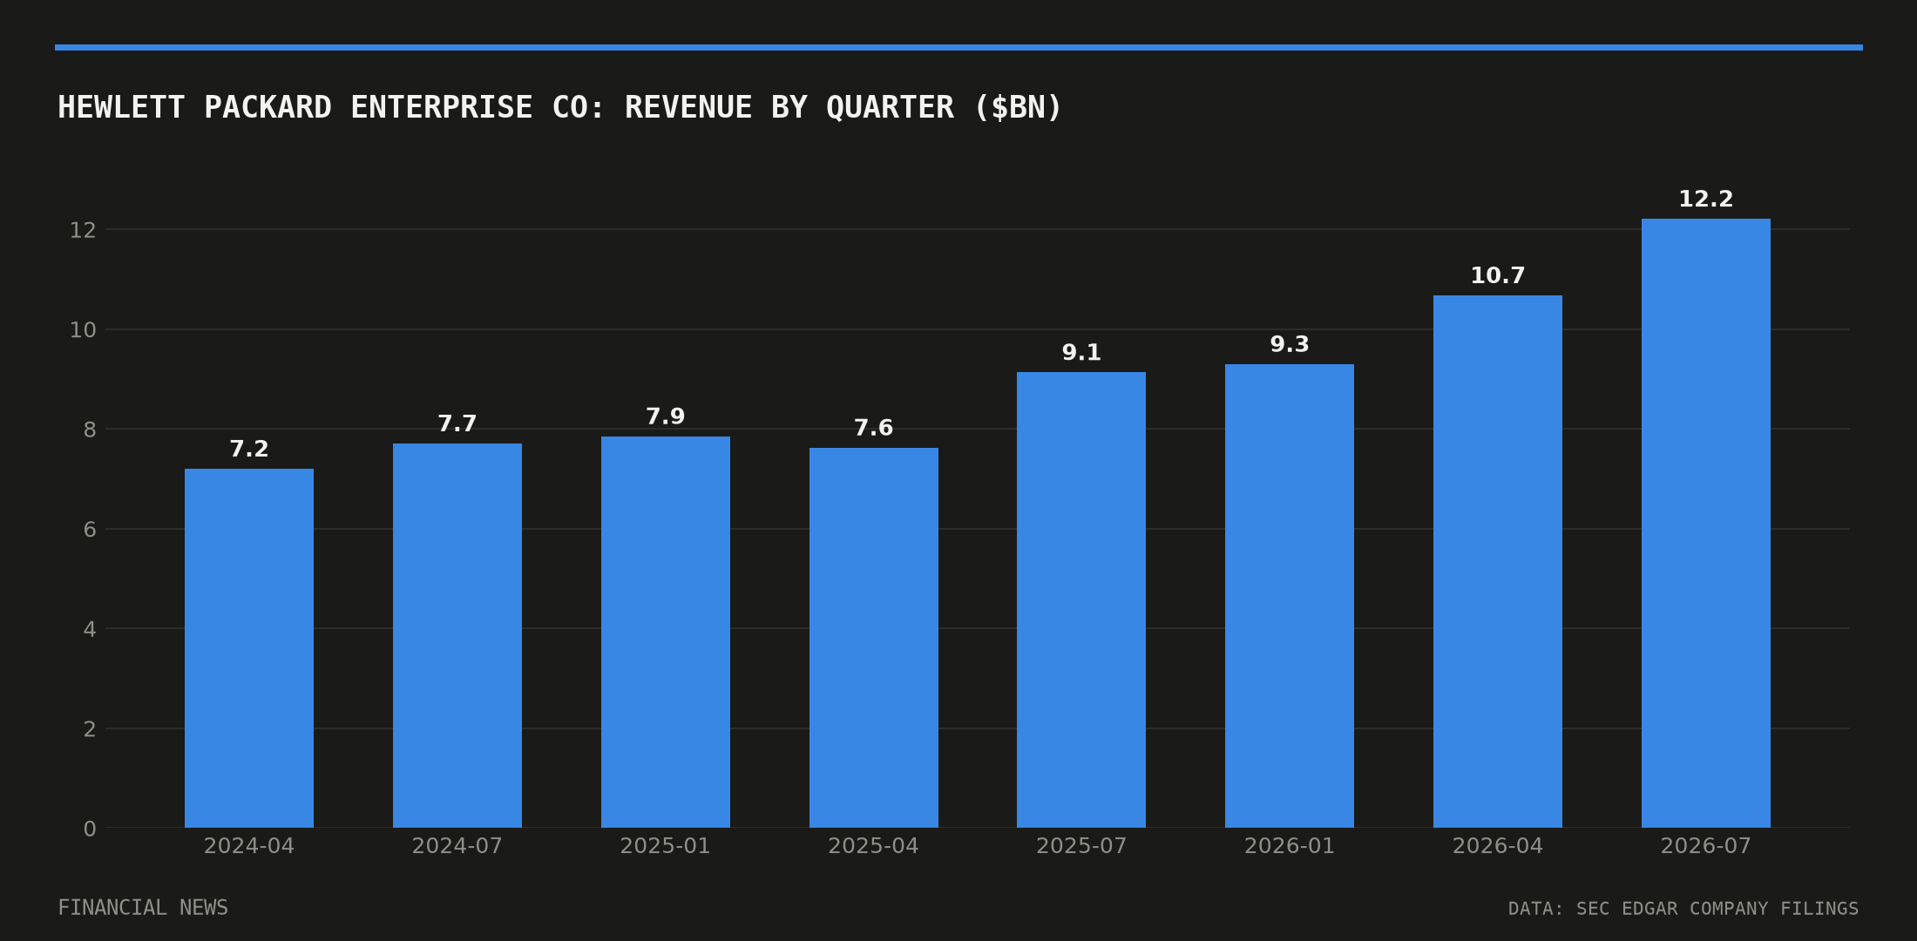The width and height of the screenshot is (1917, 941).
Task: Click the 2025-04 x-axis label
Action: coord(874,846)
